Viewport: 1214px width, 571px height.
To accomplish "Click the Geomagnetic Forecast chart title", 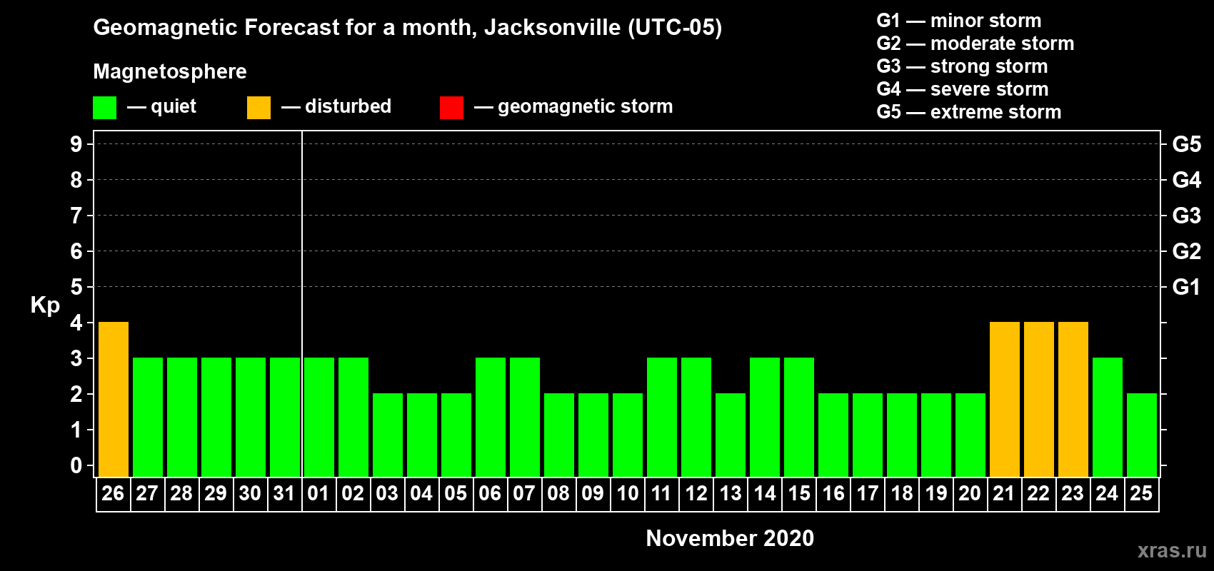I will pos(408,28).
